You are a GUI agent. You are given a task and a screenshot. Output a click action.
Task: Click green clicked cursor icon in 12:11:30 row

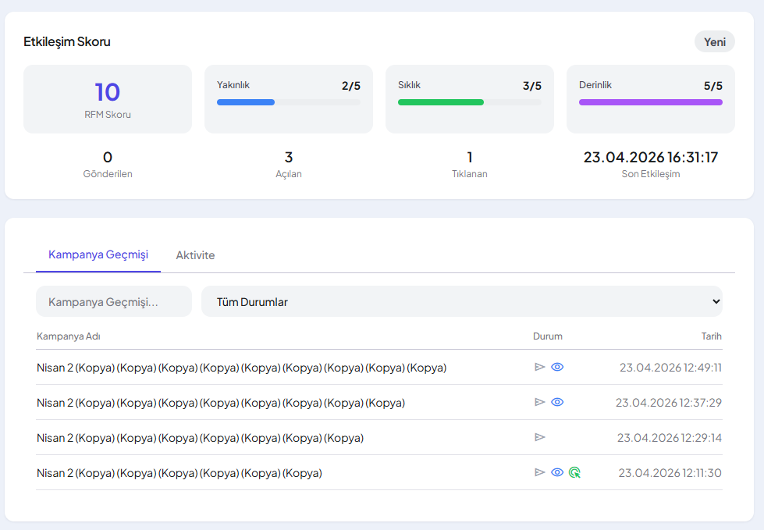coord(575,472)
